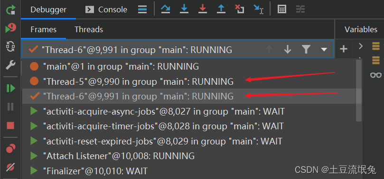Open the thread selector dropdown arrow
Viewport: 384px width, 179px height.
pos(324,50)
